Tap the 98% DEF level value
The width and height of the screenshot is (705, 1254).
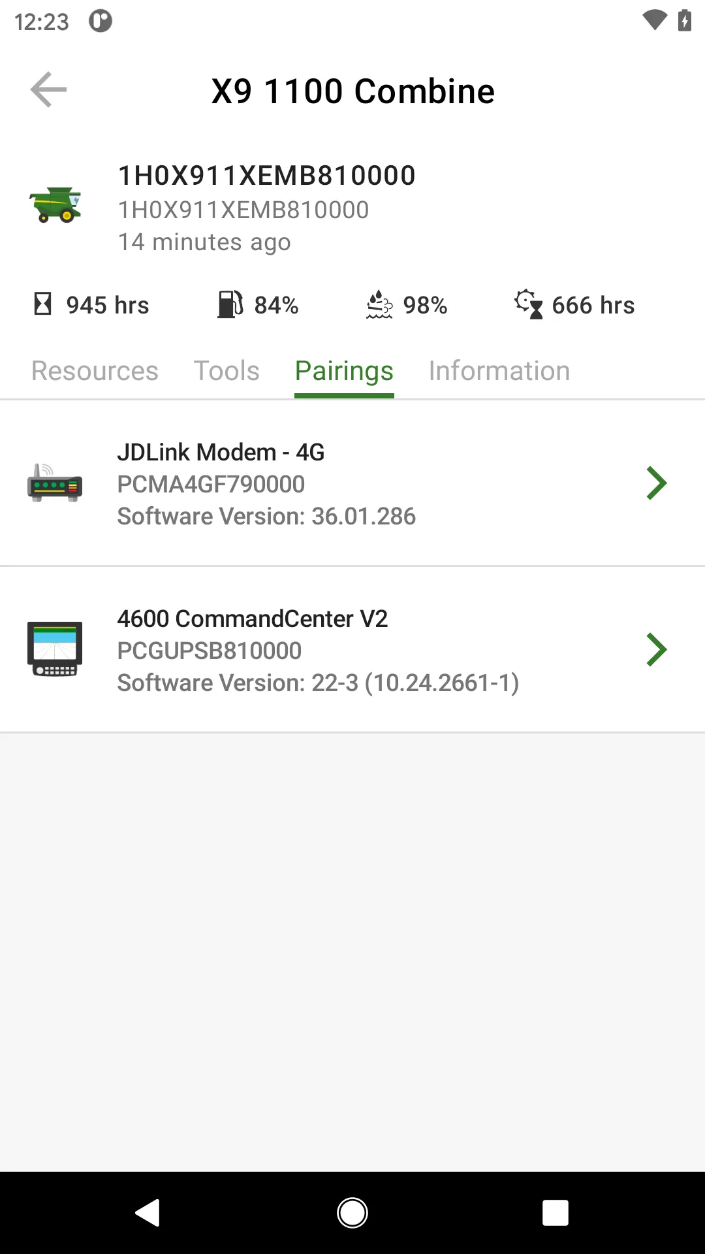(425, 305)
